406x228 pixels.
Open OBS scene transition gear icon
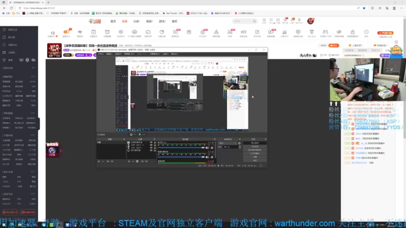pyautogui.click(x=239, y=143)
